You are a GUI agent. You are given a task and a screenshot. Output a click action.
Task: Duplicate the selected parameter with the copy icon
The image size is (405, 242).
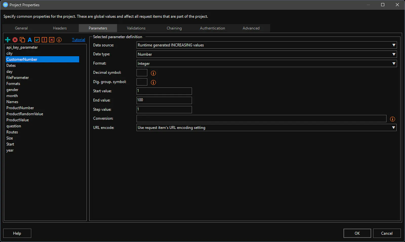[22, 40]
